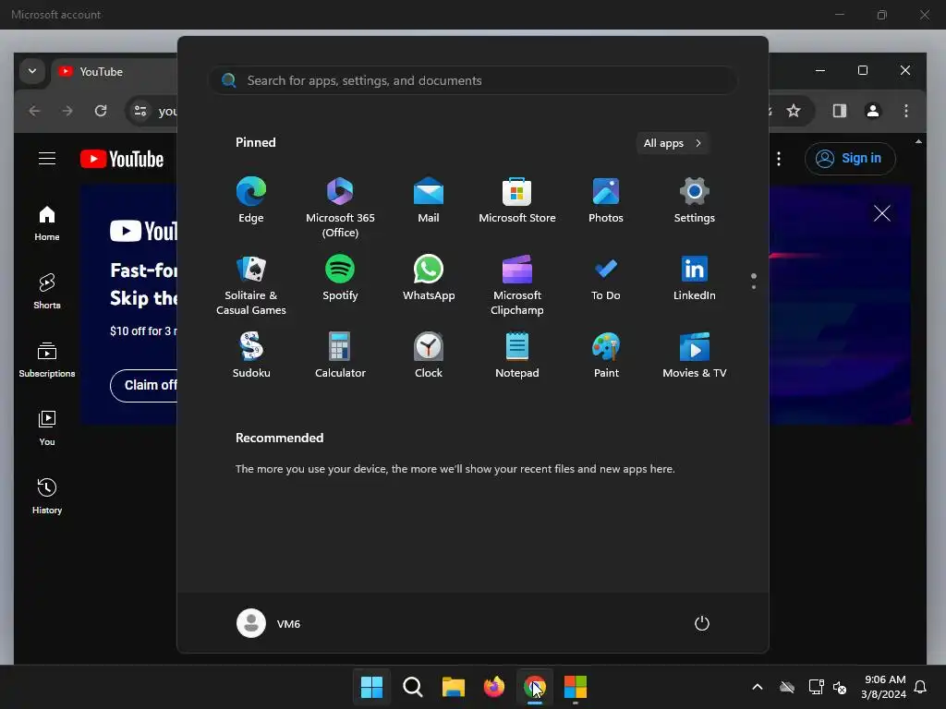
Task: Open the Paint app
Action: [x=606, y=355]
